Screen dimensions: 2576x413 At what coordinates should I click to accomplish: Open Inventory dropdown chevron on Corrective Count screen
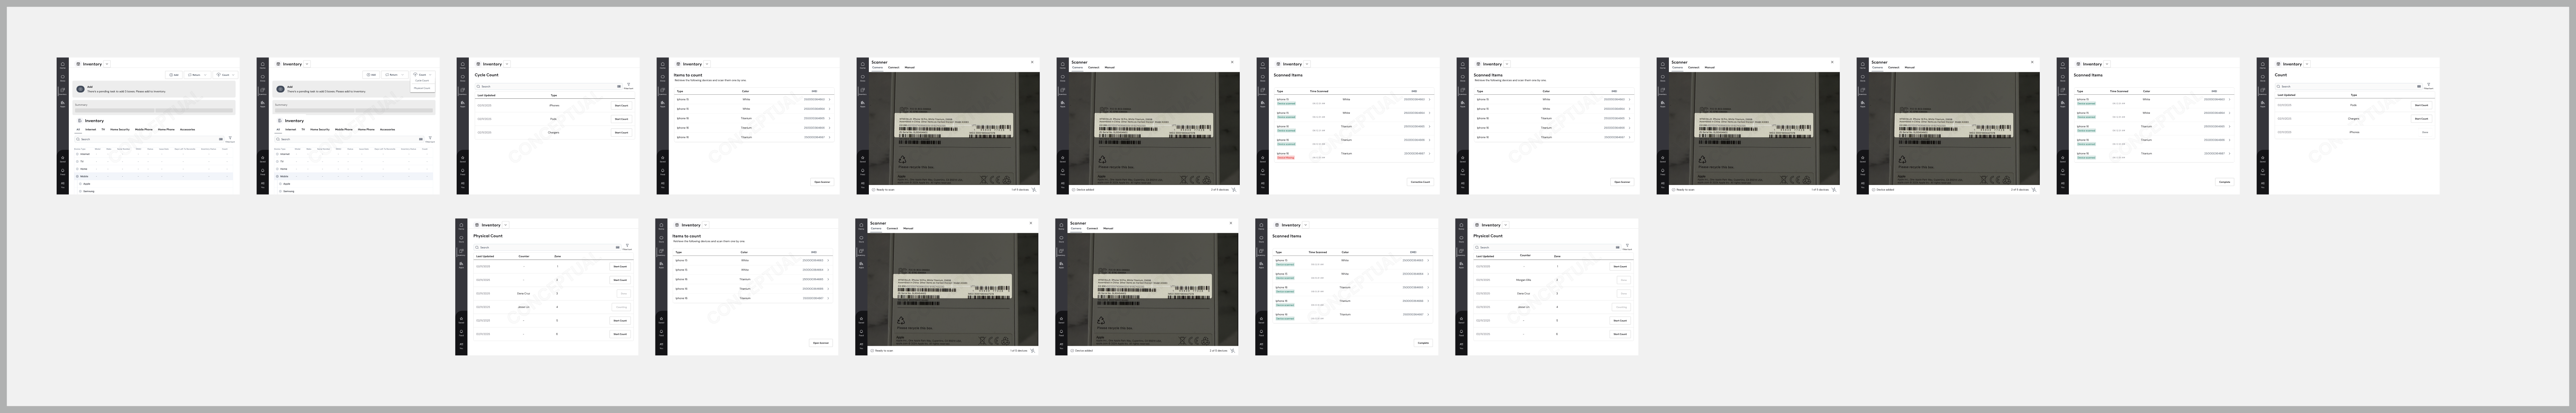1307,64
